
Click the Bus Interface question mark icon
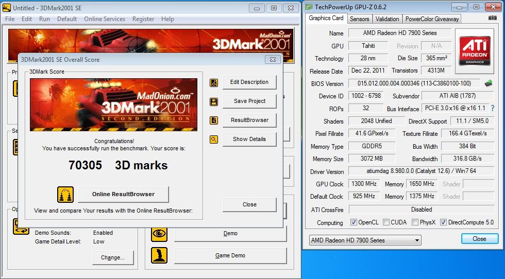point(493,109)
